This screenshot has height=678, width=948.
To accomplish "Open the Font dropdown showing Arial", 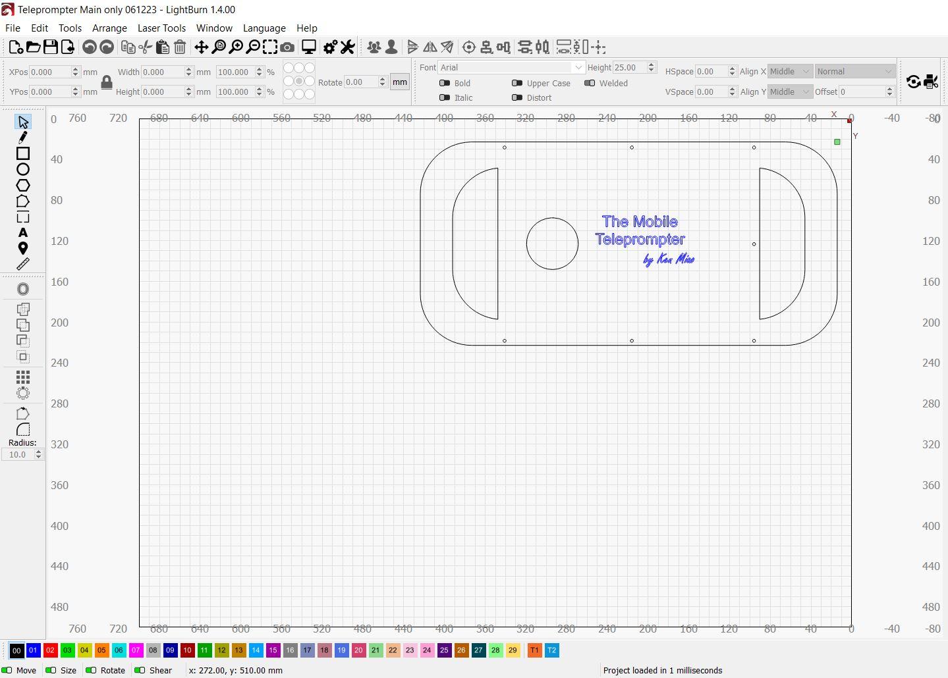I will click(x=511, y=67).
